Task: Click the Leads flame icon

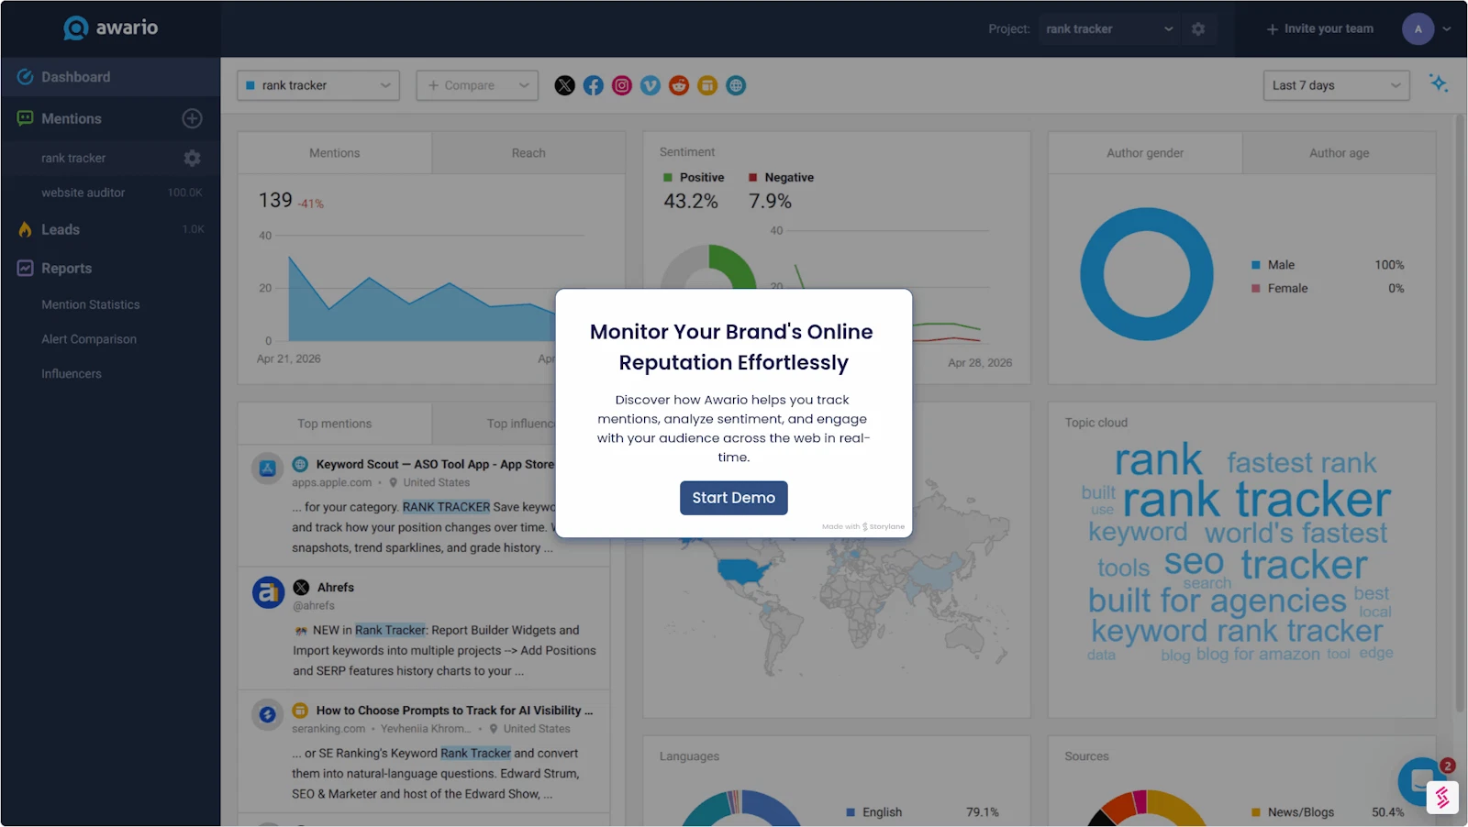Action: click(25, 229)
